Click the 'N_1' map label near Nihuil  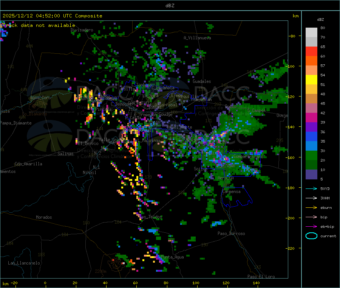click(x=96, y=167)
